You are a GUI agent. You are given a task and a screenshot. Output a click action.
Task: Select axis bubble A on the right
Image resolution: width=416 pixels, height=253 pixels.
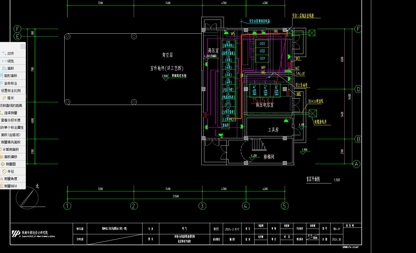point(356,164)
